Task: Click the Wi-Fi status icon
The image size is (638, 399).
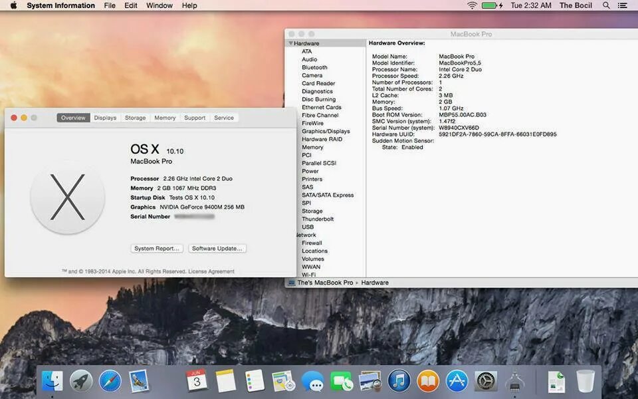Action: (472, 5)
